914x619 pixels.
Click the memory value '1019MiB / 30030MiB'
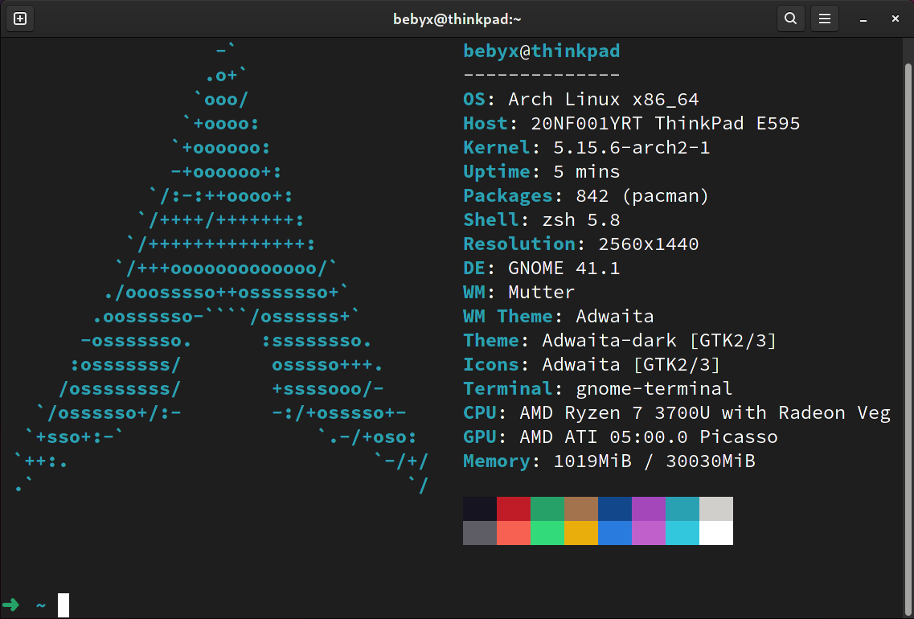pyautogui.click(x=654, y=461)
